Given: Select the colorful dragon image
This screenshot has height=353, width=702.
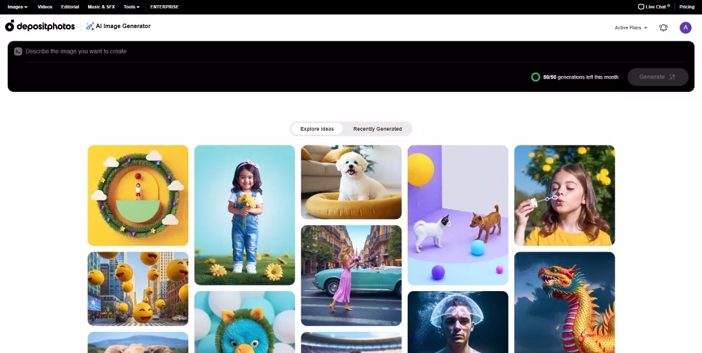Looking at the screenshot, I should click(564, 303).
